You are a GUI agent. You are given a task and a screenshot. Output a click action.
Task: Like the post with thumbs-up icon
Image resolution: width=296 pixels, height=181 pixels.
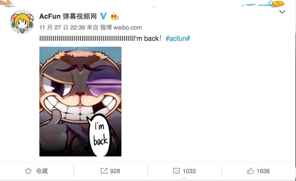pos(250,171)
